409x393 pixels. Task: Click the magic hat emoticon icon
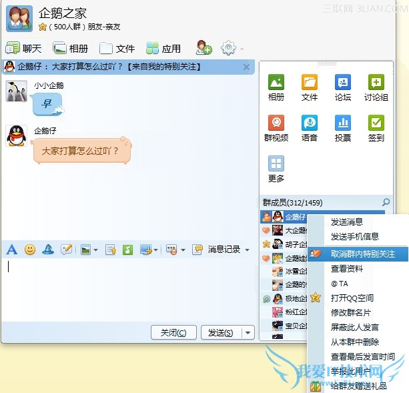(x=48, y=250)
